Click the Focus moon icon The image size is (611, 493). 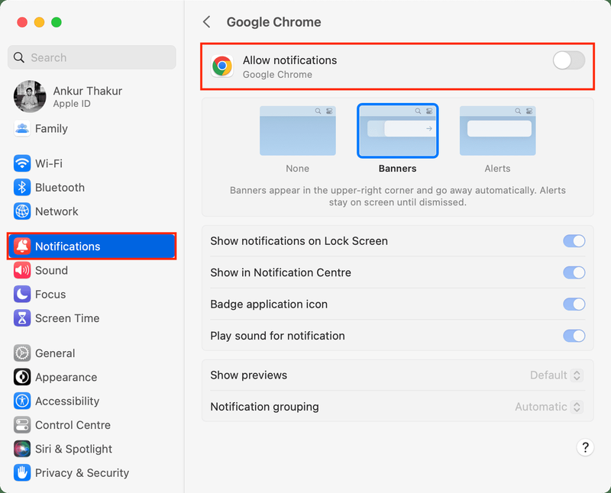point(22,294)
